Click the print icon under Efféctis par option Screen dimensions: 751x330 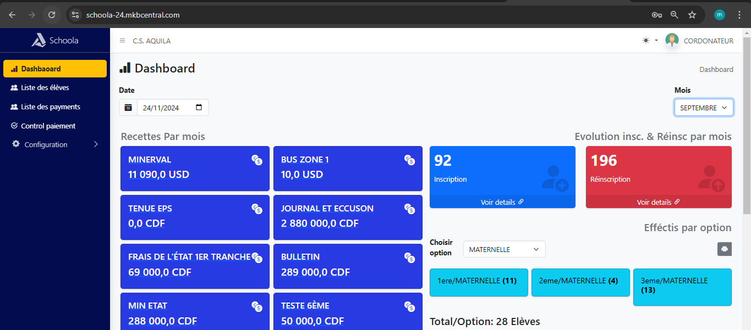tap(724, 249)
